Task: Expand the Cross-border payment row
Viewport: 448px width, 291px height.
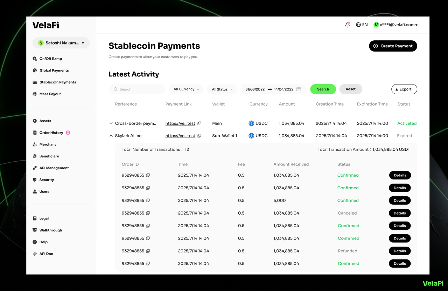Action: point(111,123)
